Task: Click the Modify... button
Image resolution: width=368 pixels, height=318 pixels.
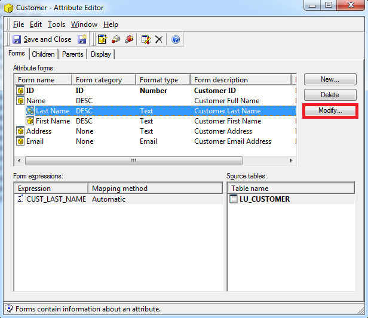Action: pyautogui.click(x=330, y=111)
